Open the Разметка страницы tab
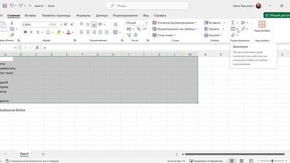This screenshot has width=290, height=163. pyautogui.click(x=56, y=15)
